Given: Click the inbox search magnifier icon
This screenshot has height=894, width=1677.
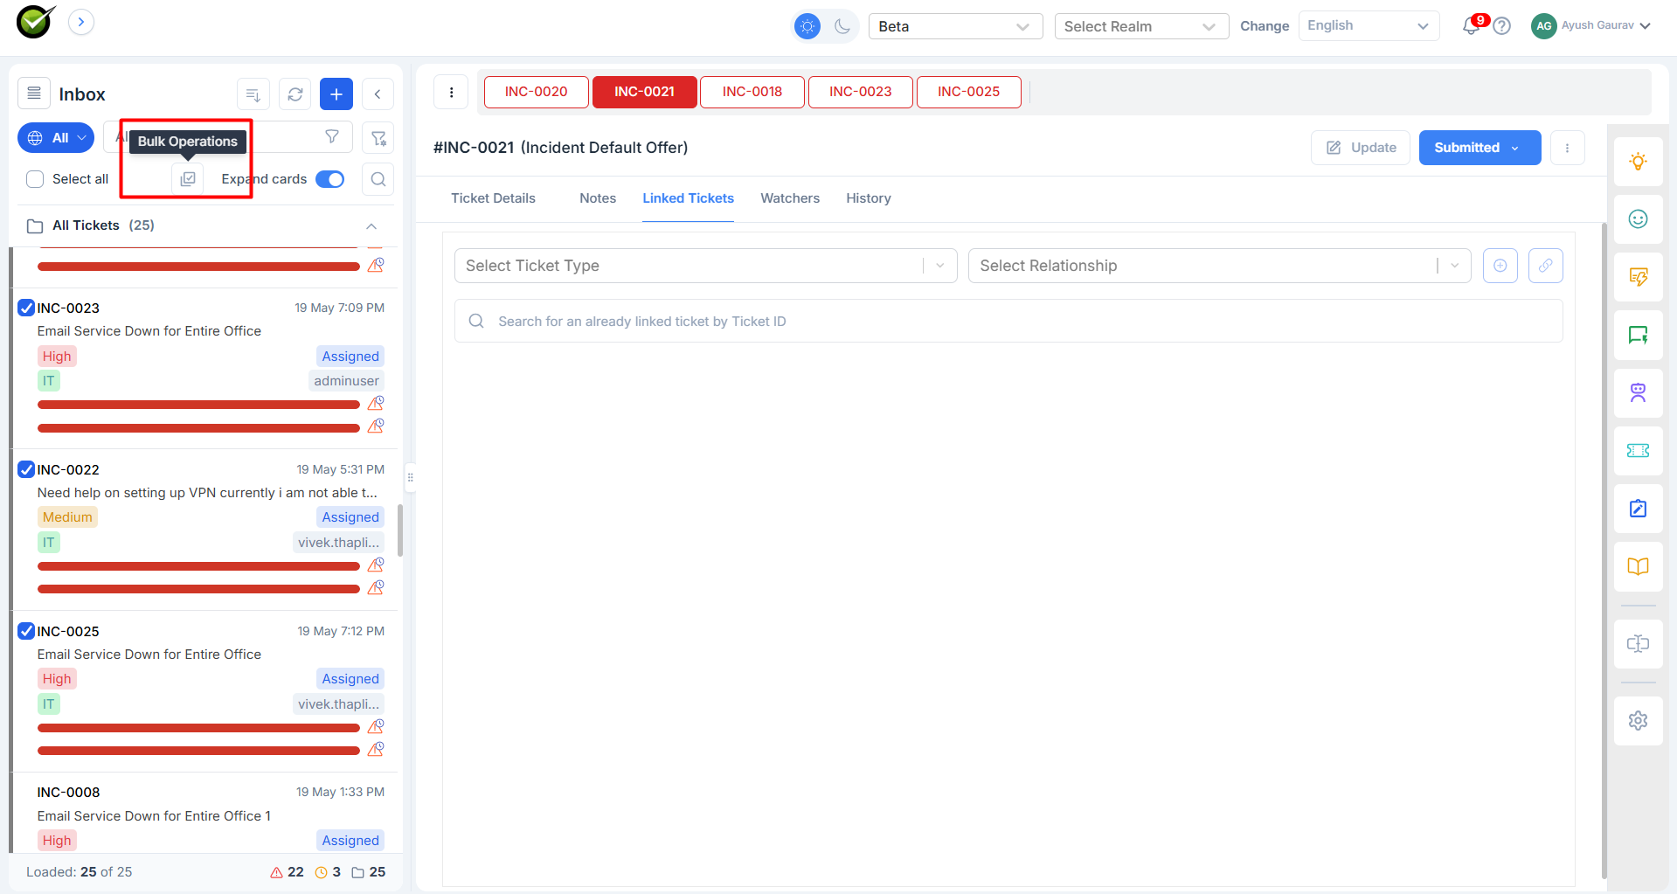Looking at the screenshot, I should [x=378, y=179].
